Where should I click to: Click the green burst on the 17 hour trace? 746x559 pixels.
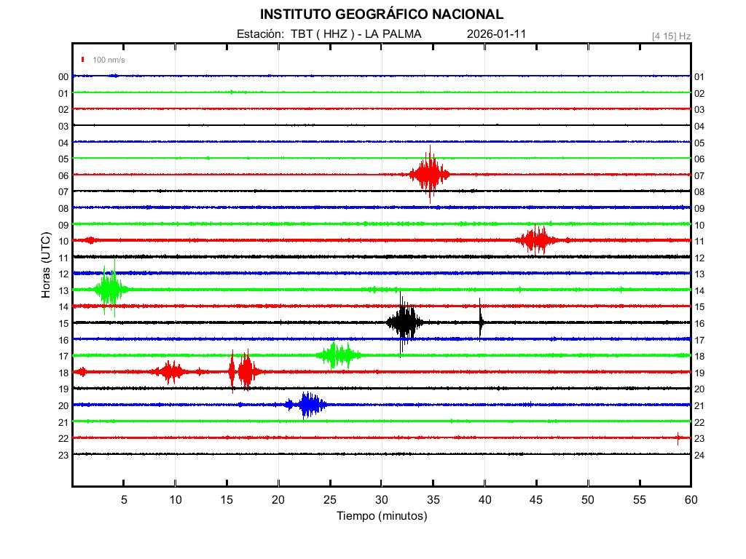point(337,355)
